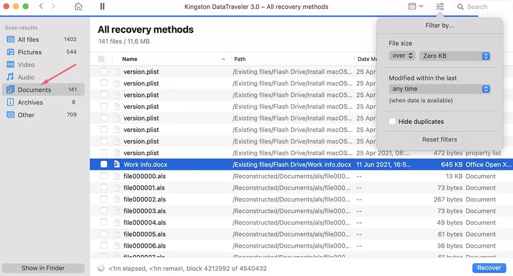The height and width of the screenshot is (276, 513).
Task: Click the home icon in the toolbar
Action: tap(78, 7)
